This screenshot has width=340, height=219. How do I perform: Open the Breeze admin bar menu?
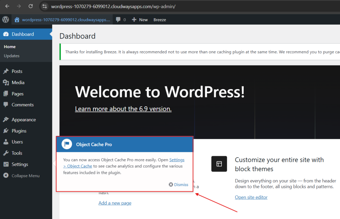point(160,20)
